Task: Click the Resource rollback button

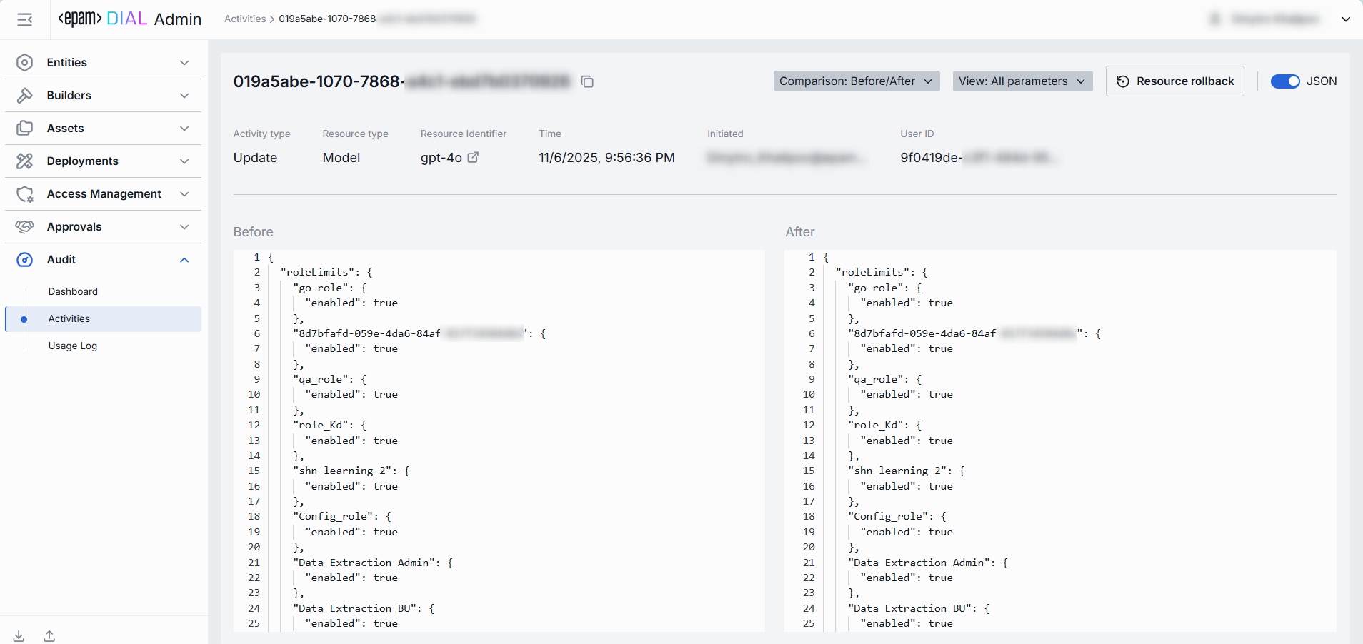Action: 1174,81
